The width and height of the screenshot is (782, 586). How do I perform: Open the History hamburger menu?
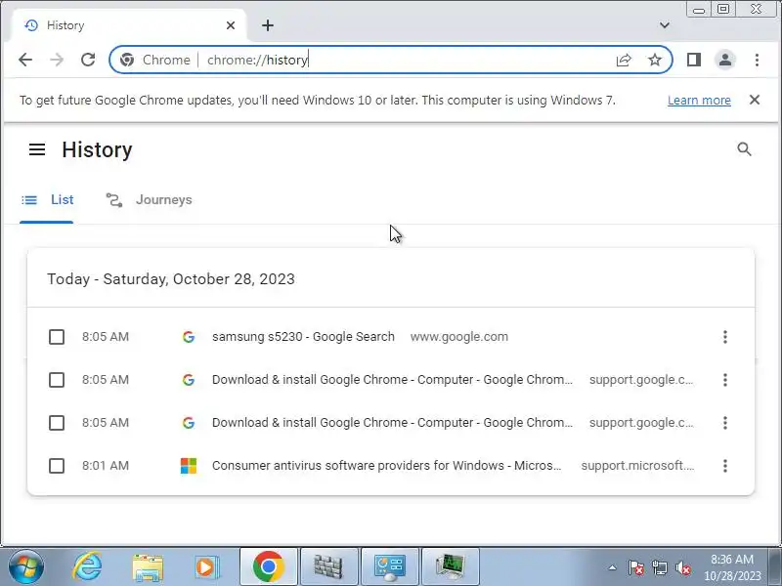pos(37,149)
